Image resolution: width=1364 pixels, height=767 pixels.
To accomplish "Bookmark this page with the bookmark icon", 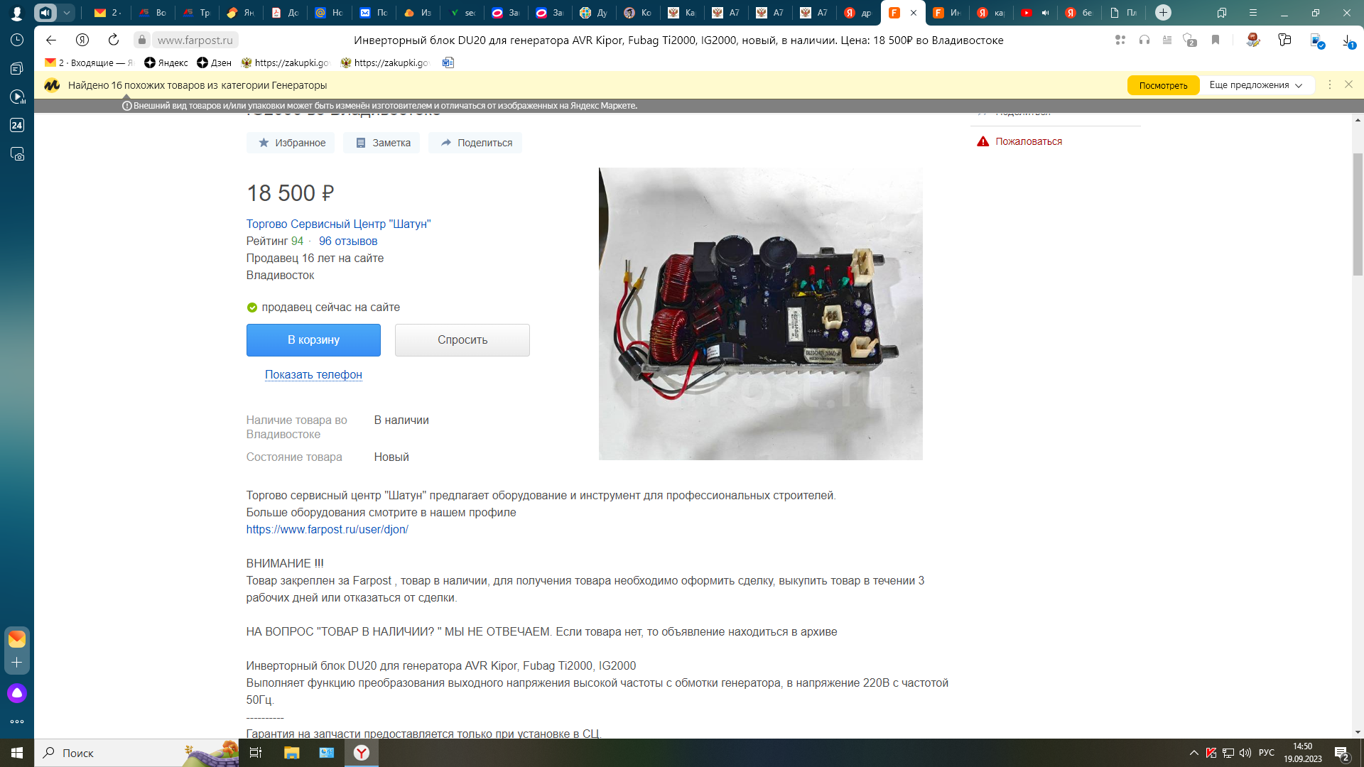I will pyautogui.click(x=1216, y=40).
